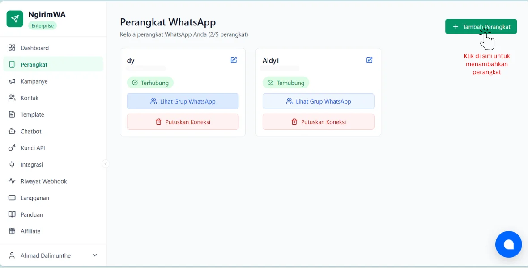This screenshot has width=528, height=268.
Task: Click the dy device name text
Action: [x=131, y=61]
